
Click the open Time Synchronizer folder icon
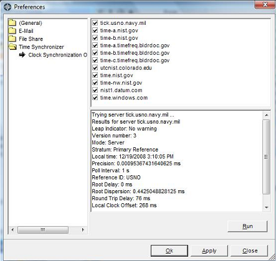(x=12, y=47)
